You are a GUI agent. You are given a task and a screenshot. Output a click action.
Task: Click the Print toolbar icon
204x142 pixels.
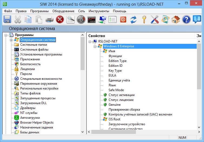coord(49,19)
